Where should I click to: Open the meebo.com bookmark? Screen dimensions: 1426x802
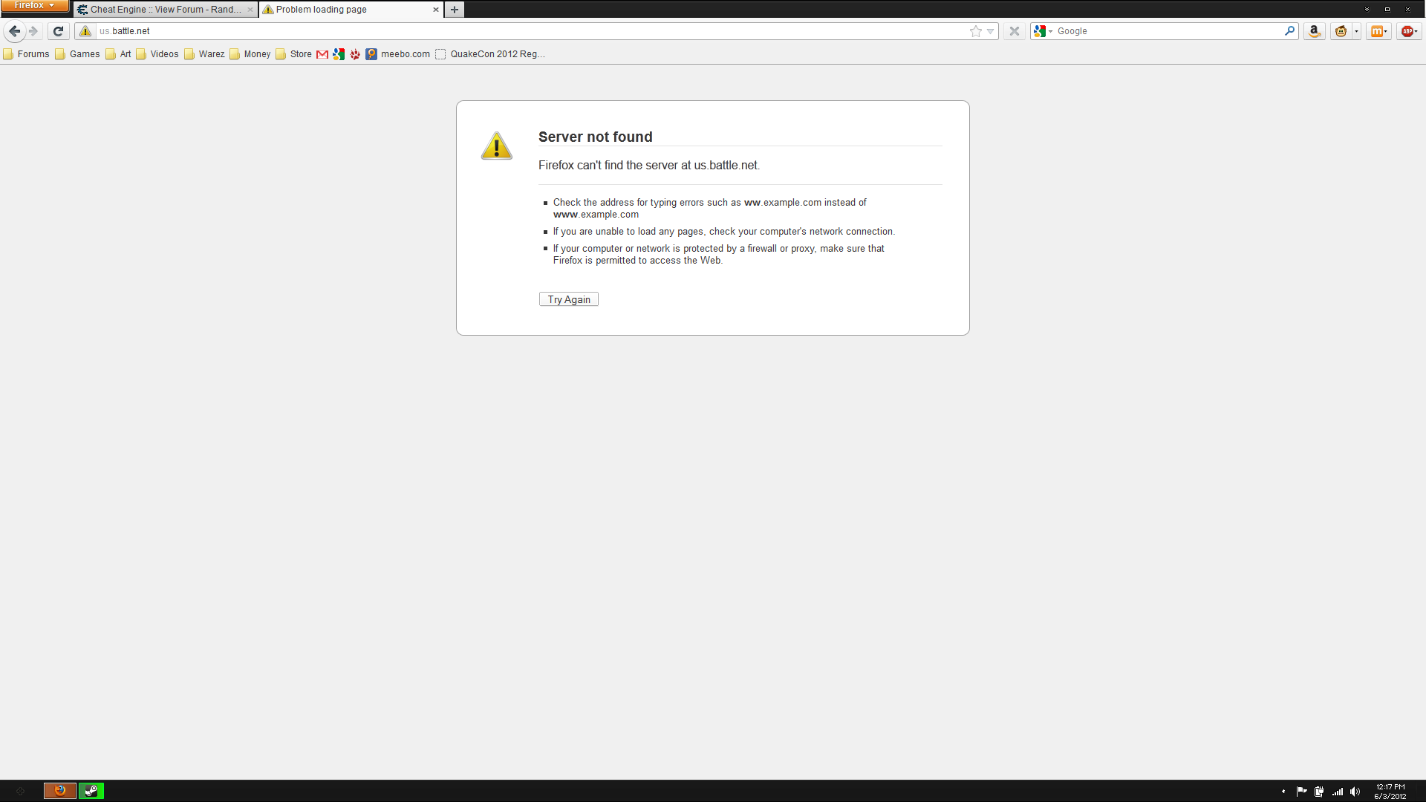[398, 54]
